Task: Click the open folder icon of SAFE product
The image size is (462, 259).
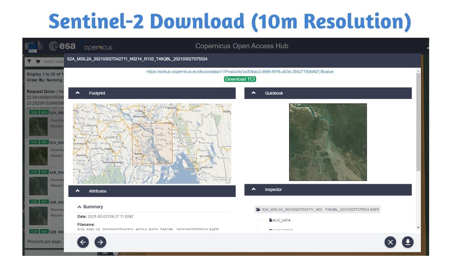Action: point(258,209)
